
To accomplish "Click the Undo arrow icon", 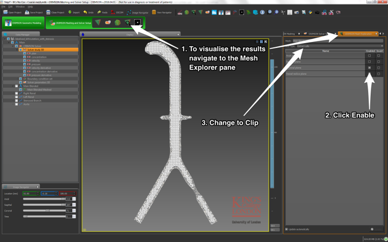I will 85,12.
